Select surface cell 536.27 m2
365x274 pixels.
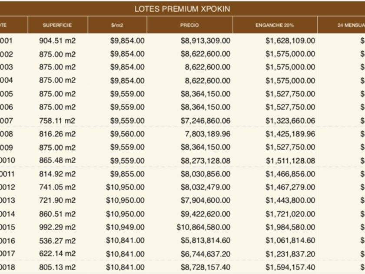pyautogui.click(x=57, y=241)
